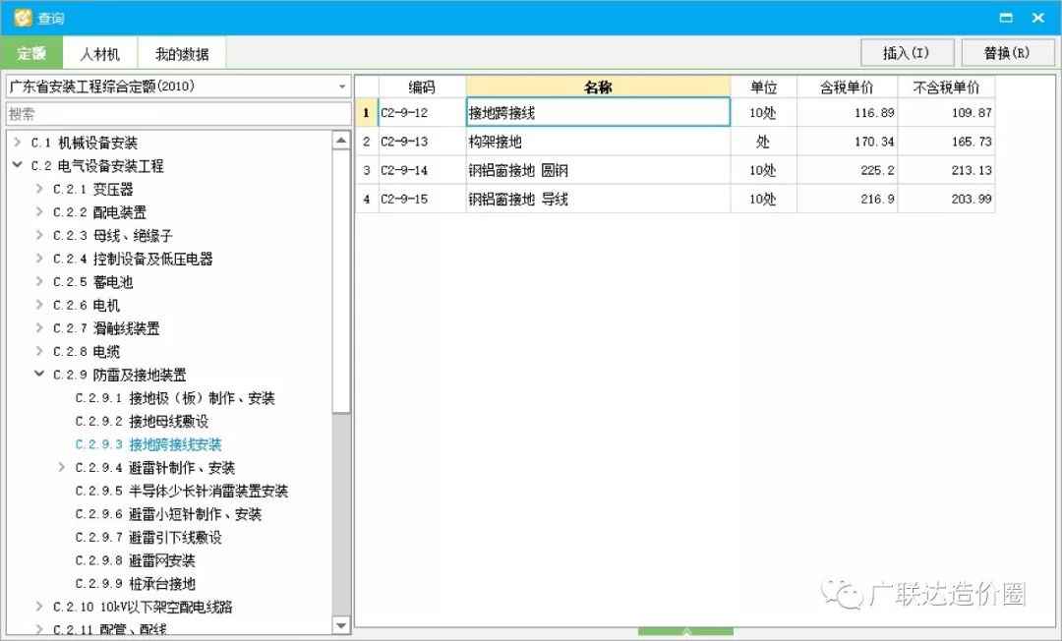Expand the C.2.8 电缆 tree node

coord(39,352)
